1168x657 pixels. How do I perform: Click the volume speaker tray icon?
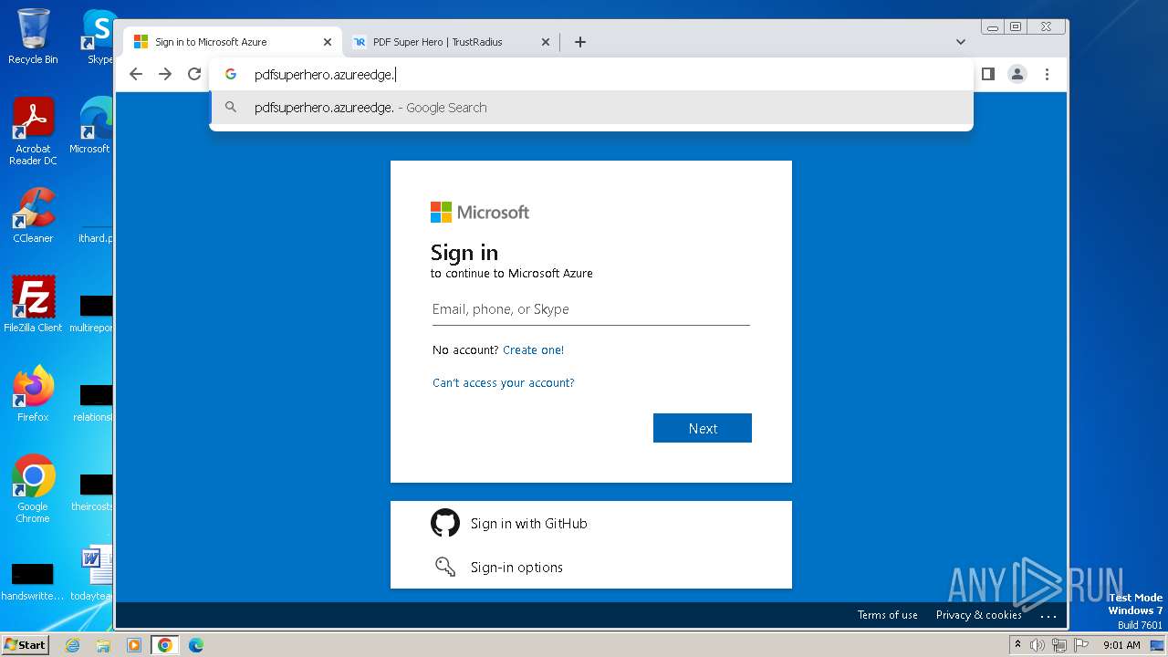coord(1038,645)
